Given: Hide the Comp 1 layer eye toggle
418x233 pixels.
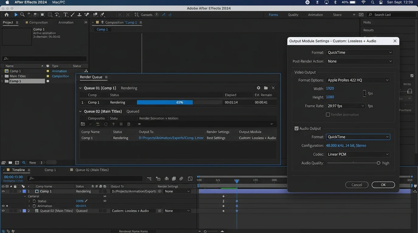Looking at the screenshot, I should pyautogui.click(x=3, y=191).
